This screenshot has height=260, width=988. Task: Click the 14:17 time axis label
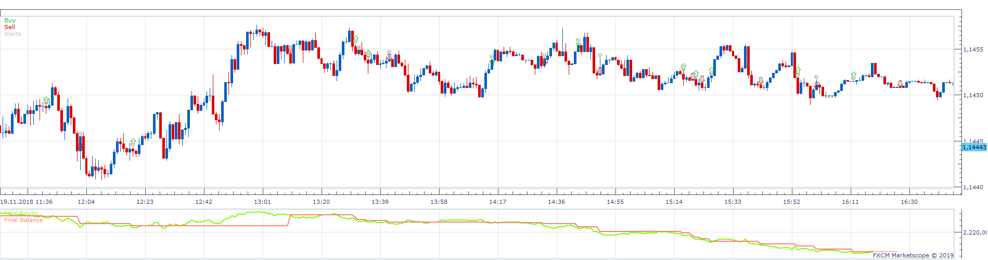[498, 202]
